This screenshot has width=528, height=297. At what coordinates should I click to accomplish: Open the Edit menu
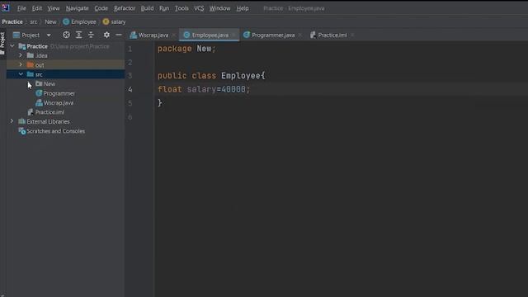click(36, 8)
